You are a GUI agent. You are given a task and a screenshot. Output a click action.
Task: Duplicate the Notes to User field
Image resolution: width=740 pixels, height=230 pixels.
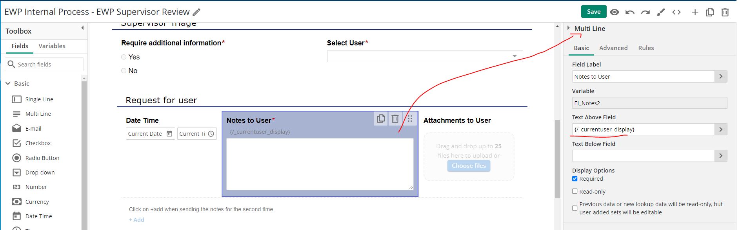coord(381,119)
